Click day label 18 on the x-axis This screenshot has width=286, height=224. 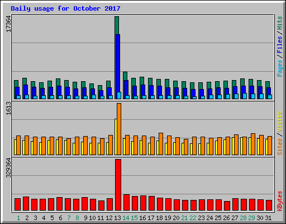tap(159, 218)
